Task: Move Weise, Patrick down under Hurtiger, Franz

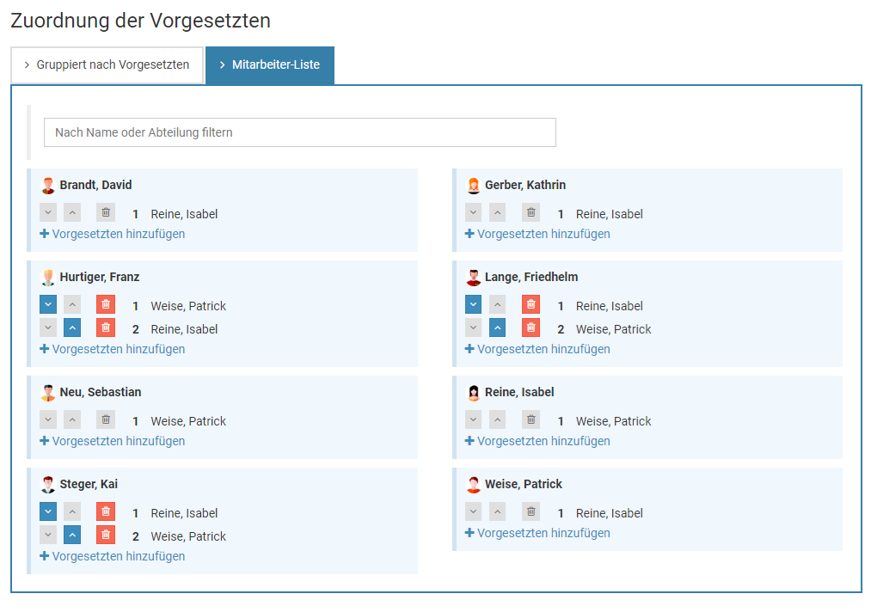Action: point(48,305)
